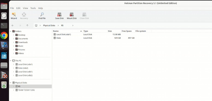Open the File menu
Image resolution: width=212 pixels, height=101 pixels.
click(x=12, y=8)
